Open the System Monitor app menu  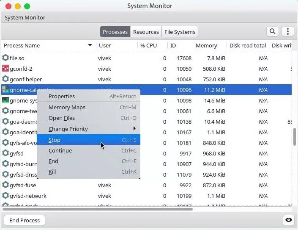(x=25, y=17)
